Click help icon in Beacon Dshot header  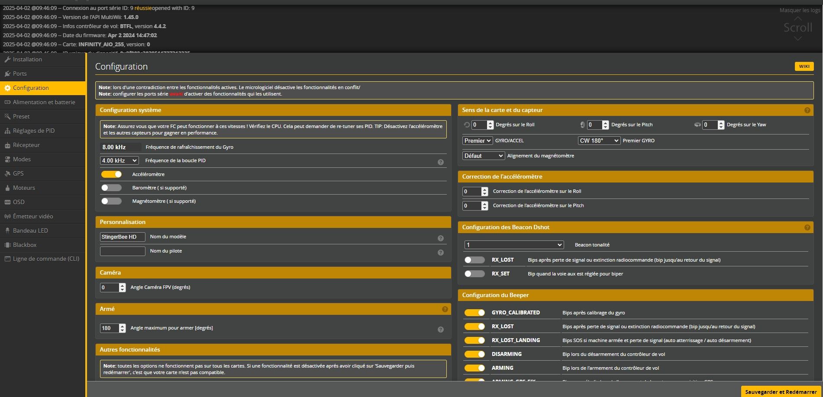tap(807, 227)
